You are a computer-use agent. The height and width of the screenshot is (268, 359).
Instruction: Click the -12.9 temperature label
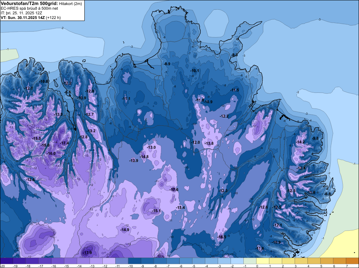pyautogui.click(x=89, y=91)
